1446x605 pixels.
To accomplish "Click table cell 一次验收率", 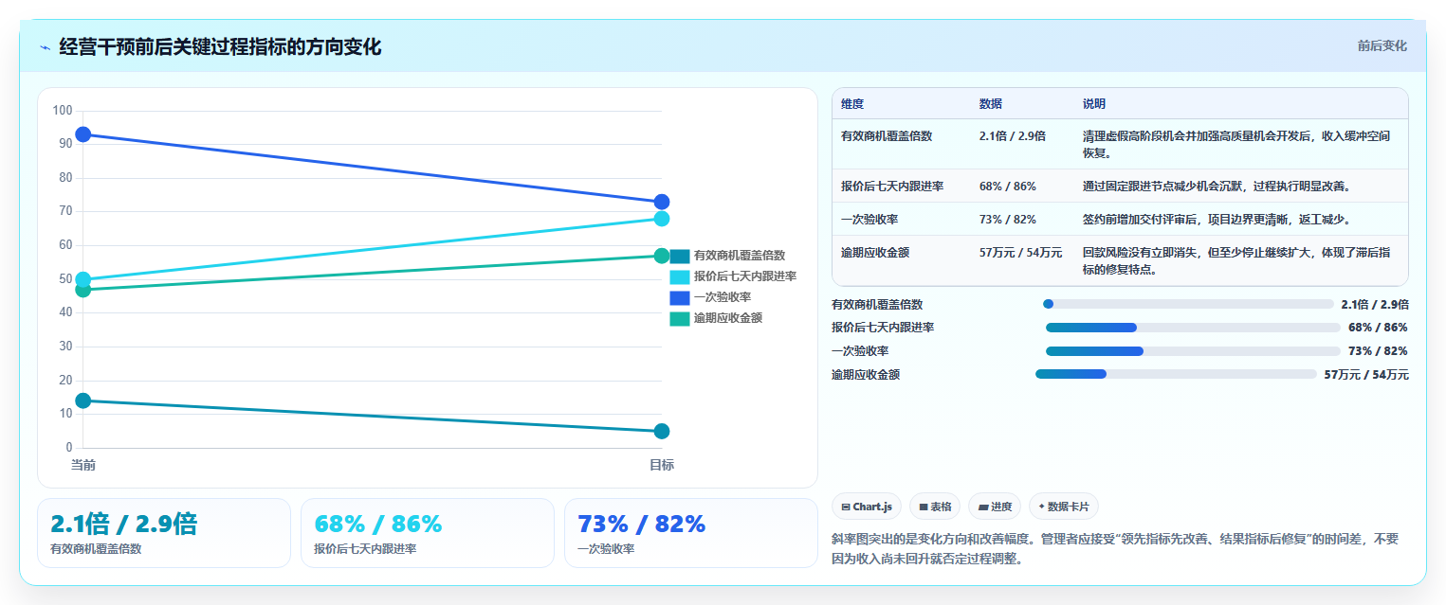I will click(x=869, y=219).
